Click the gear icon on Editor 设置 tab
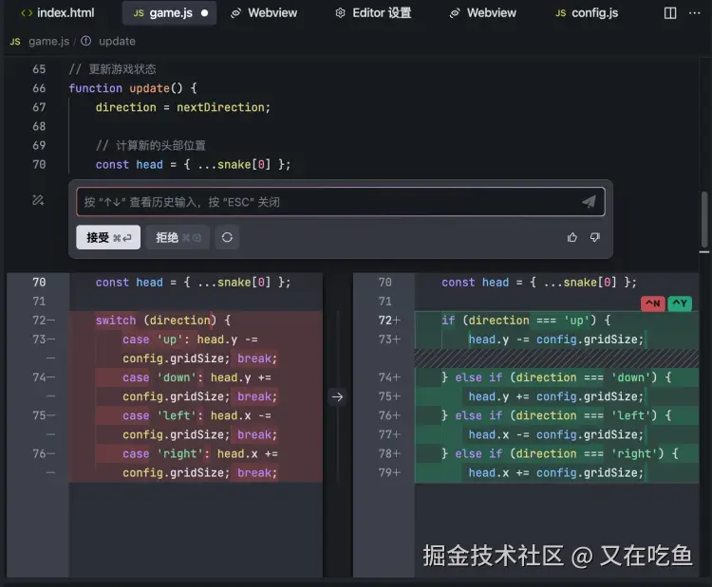712x587 pixels. point(340,12)
